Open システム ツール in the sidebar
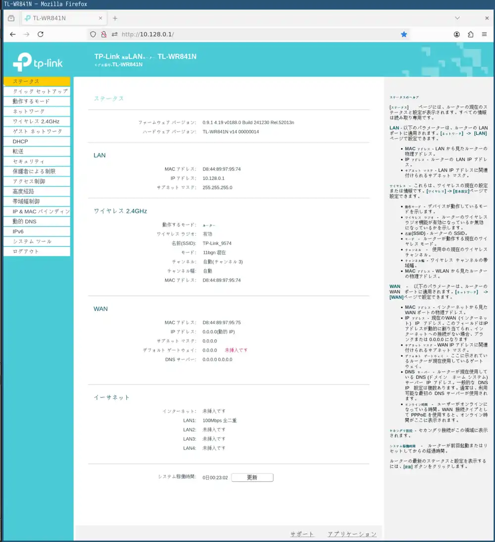495x542 pixels. pos(37,241)
